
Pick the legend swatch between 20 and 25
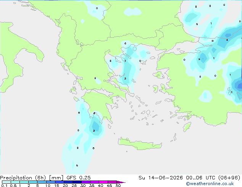click(x=68, y=182)
